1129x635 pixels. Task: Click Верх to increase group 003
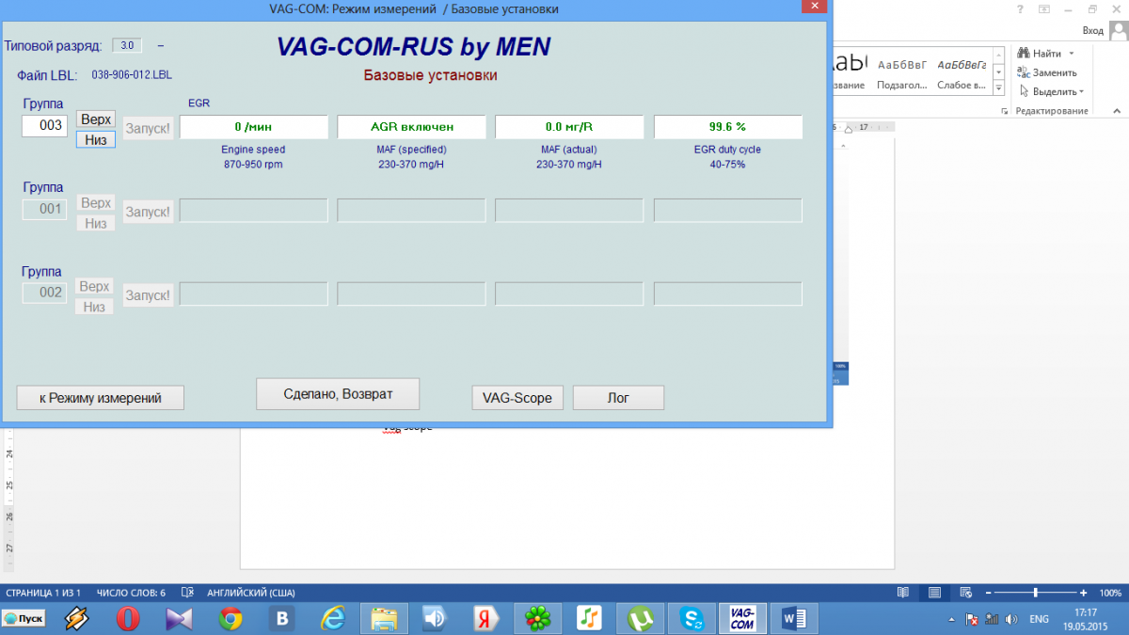point(96,119)
